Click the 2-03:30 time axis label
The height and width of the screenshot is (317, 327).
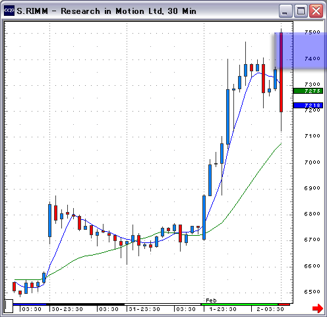coord(270,309)
